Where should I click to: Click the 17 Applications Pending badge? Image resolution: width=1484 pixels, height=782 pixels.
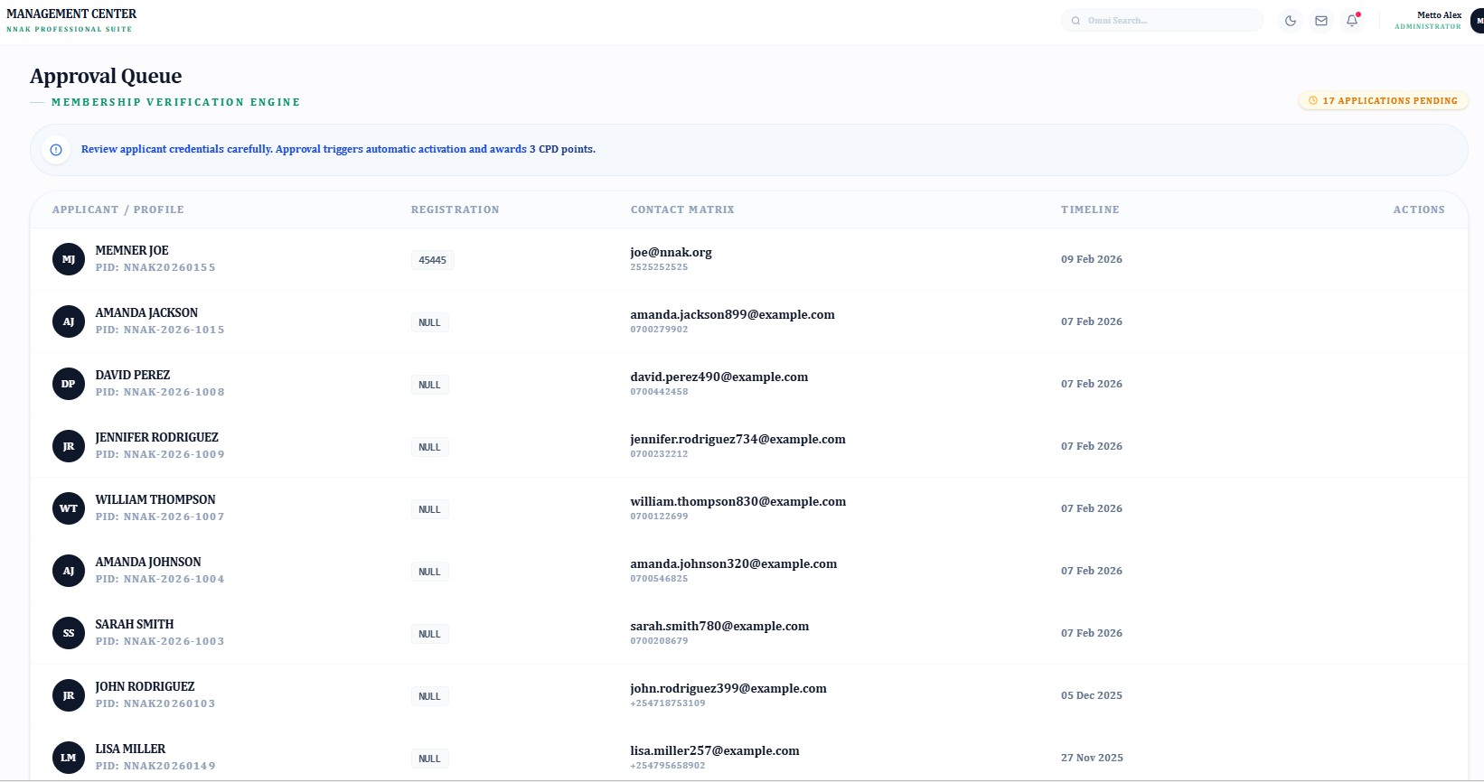pyautogui.click(x=1383, y=101)
